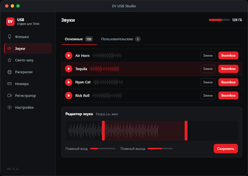The image size is (248, 176).
Task: Set Nyan Cat as Замок sound
Action: (208, 82)
